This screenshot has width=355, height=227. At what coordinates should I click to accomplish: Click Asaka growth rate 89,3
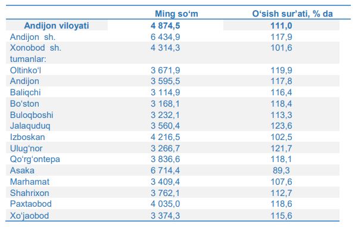tap(281, 170)
